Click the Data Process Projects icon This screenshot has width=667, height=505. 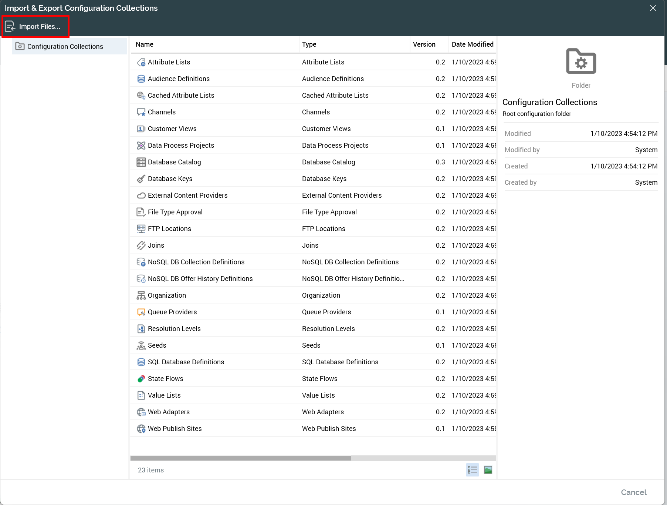[141, 146]
